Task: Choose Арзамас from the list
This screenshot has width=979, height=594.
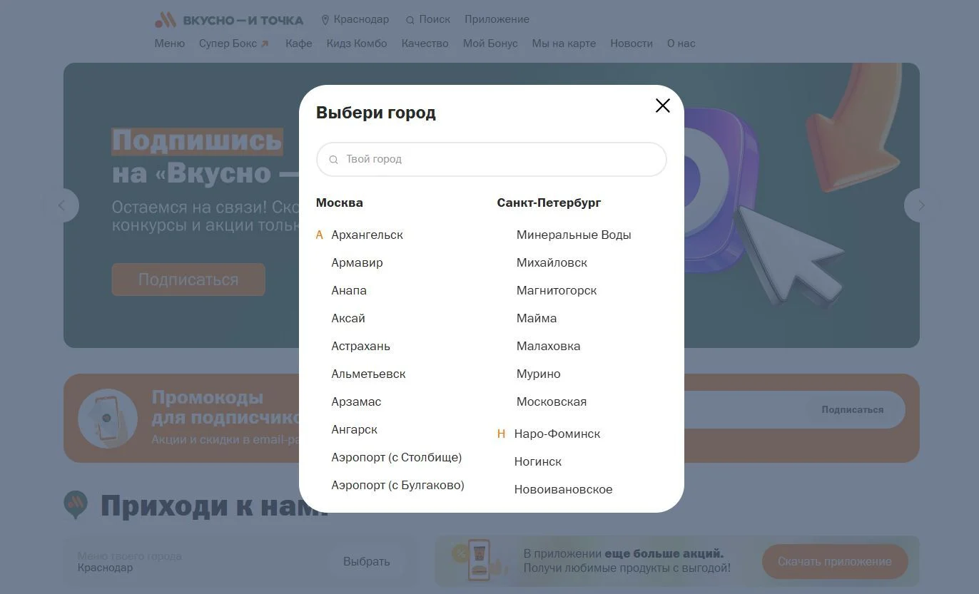Action: [x=356, y=401]
